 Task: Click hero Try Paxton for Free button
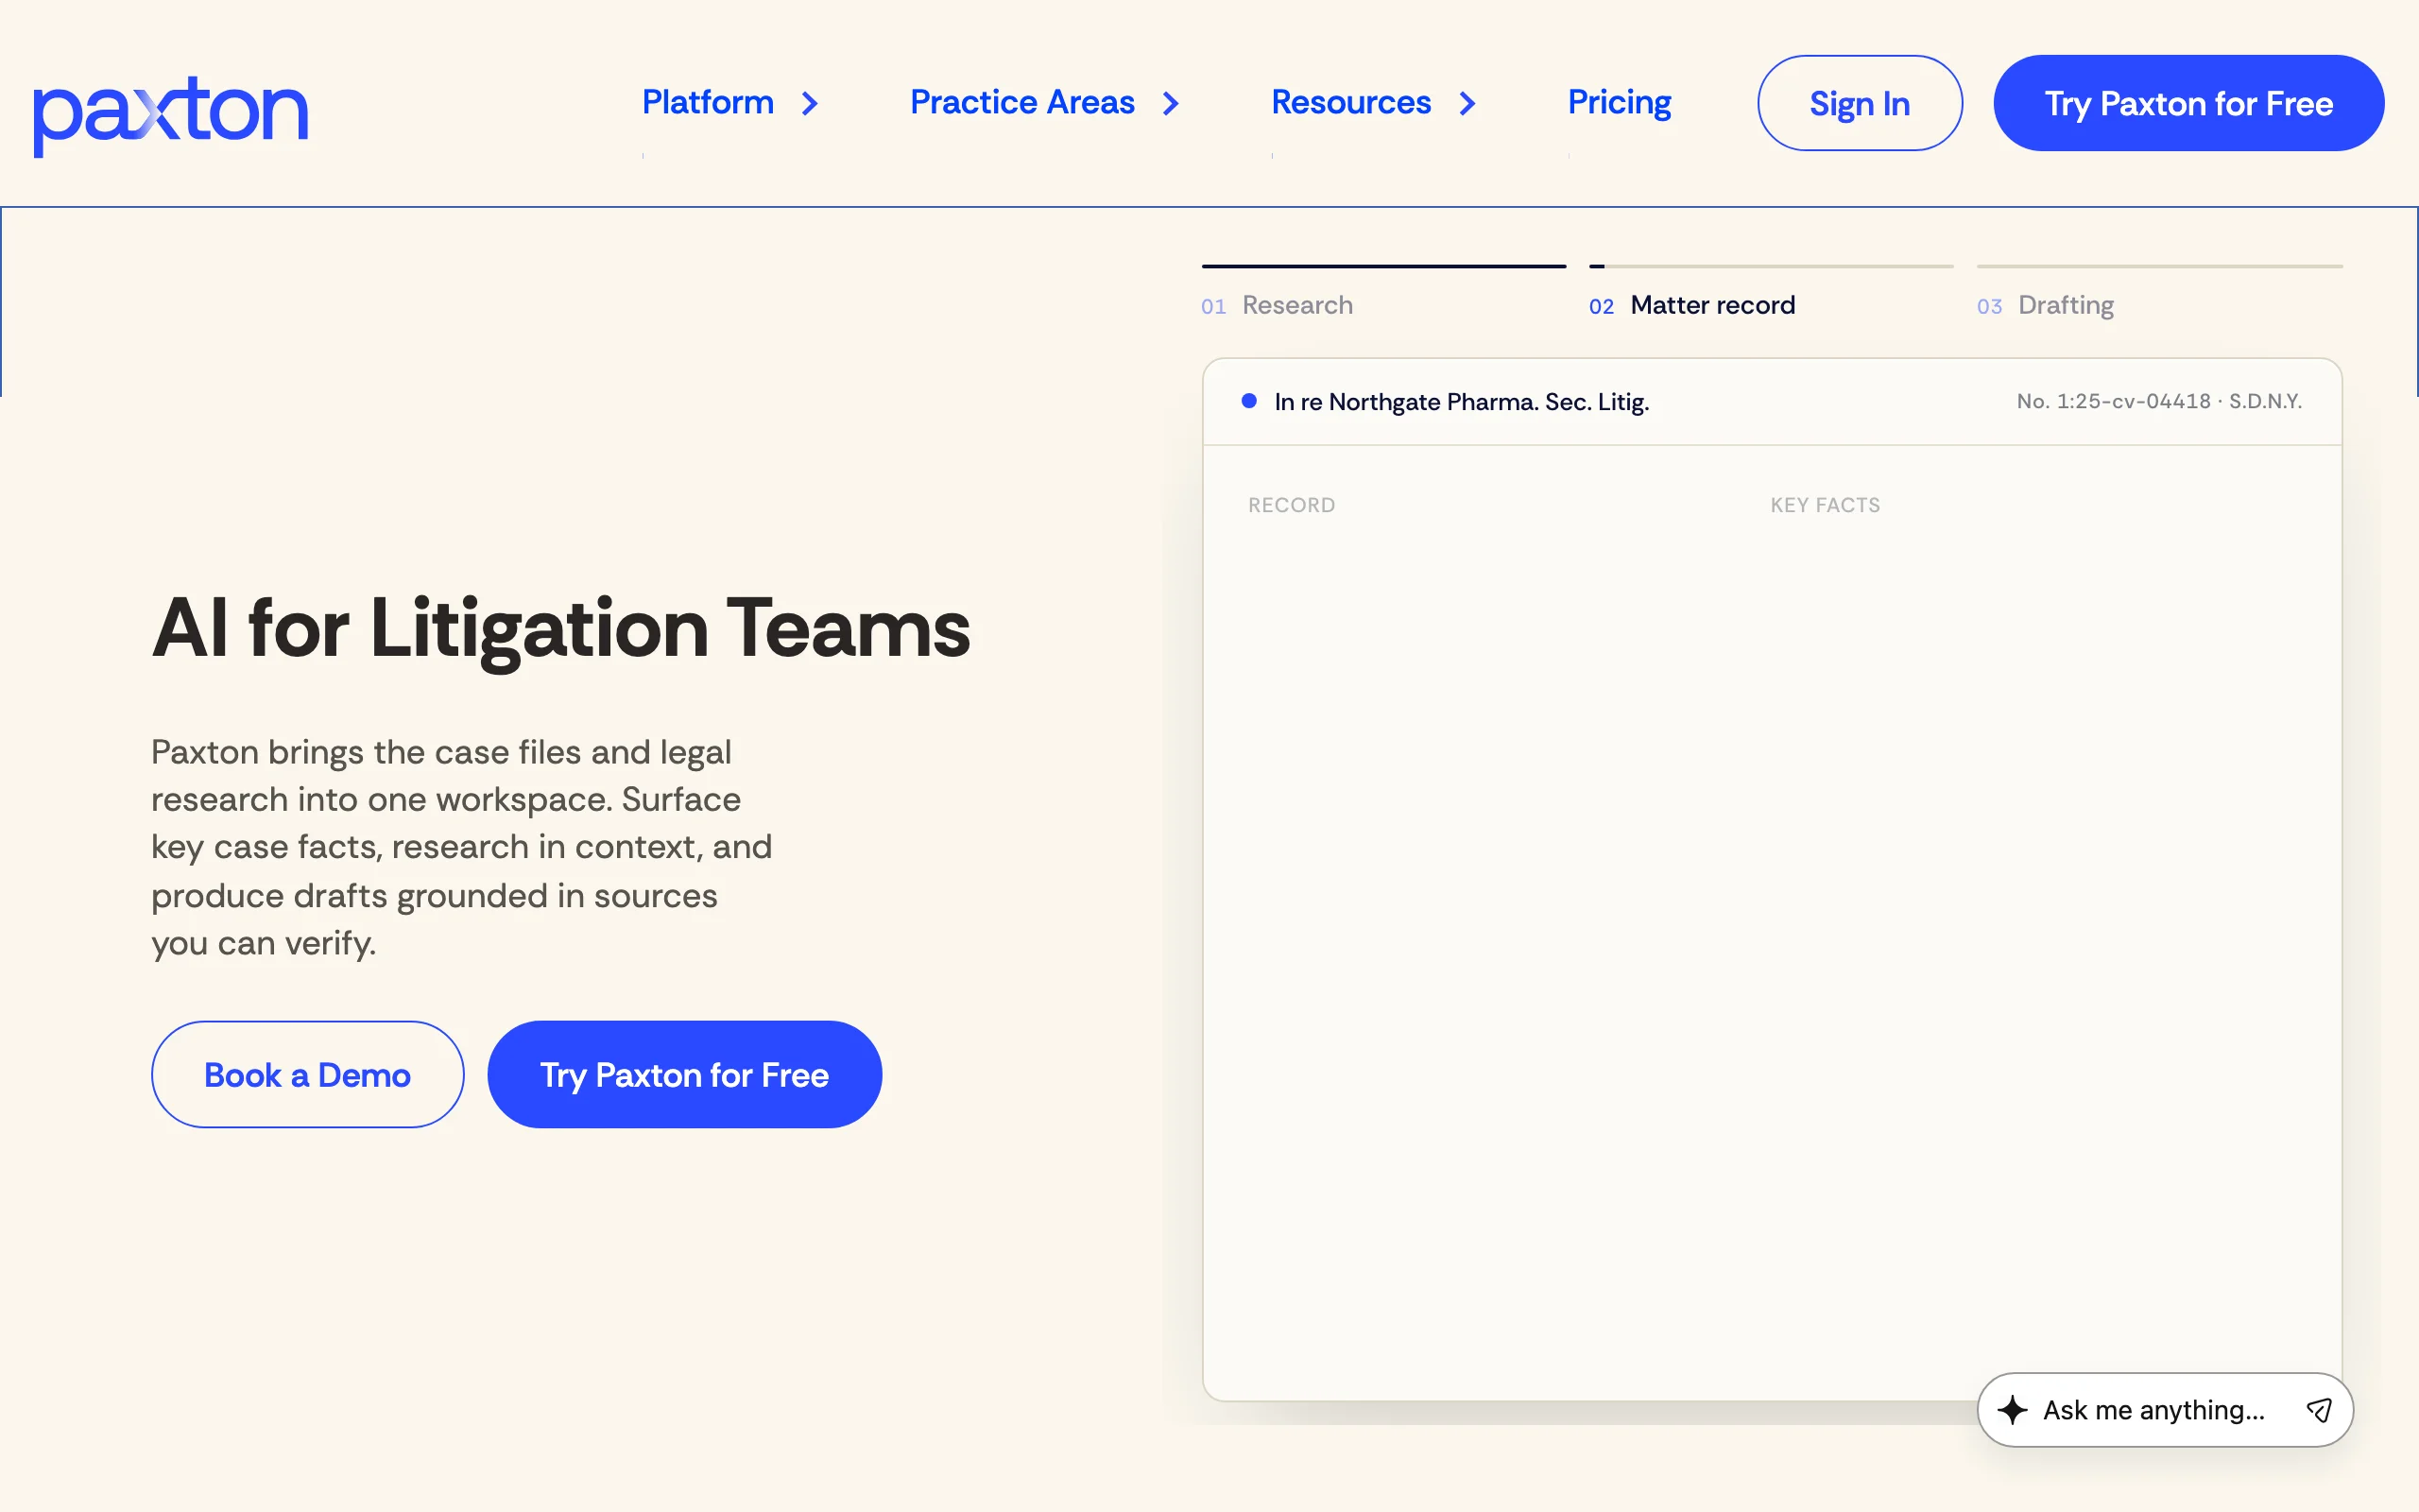[684, 1074]
